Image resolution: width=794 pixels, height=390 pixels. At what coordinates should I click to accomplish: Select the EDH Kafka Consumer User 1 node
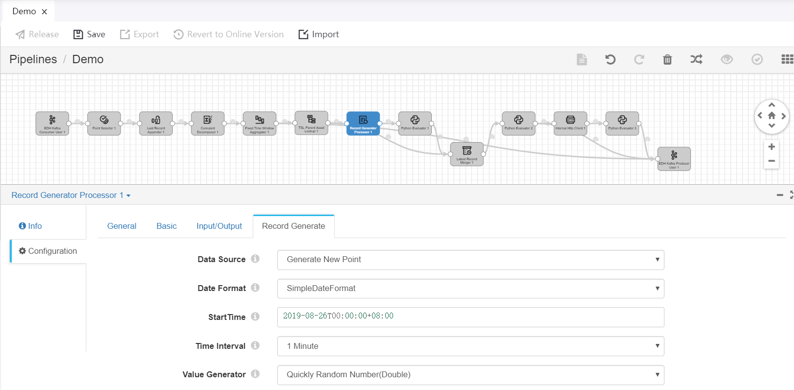click(x=53, y=123)
